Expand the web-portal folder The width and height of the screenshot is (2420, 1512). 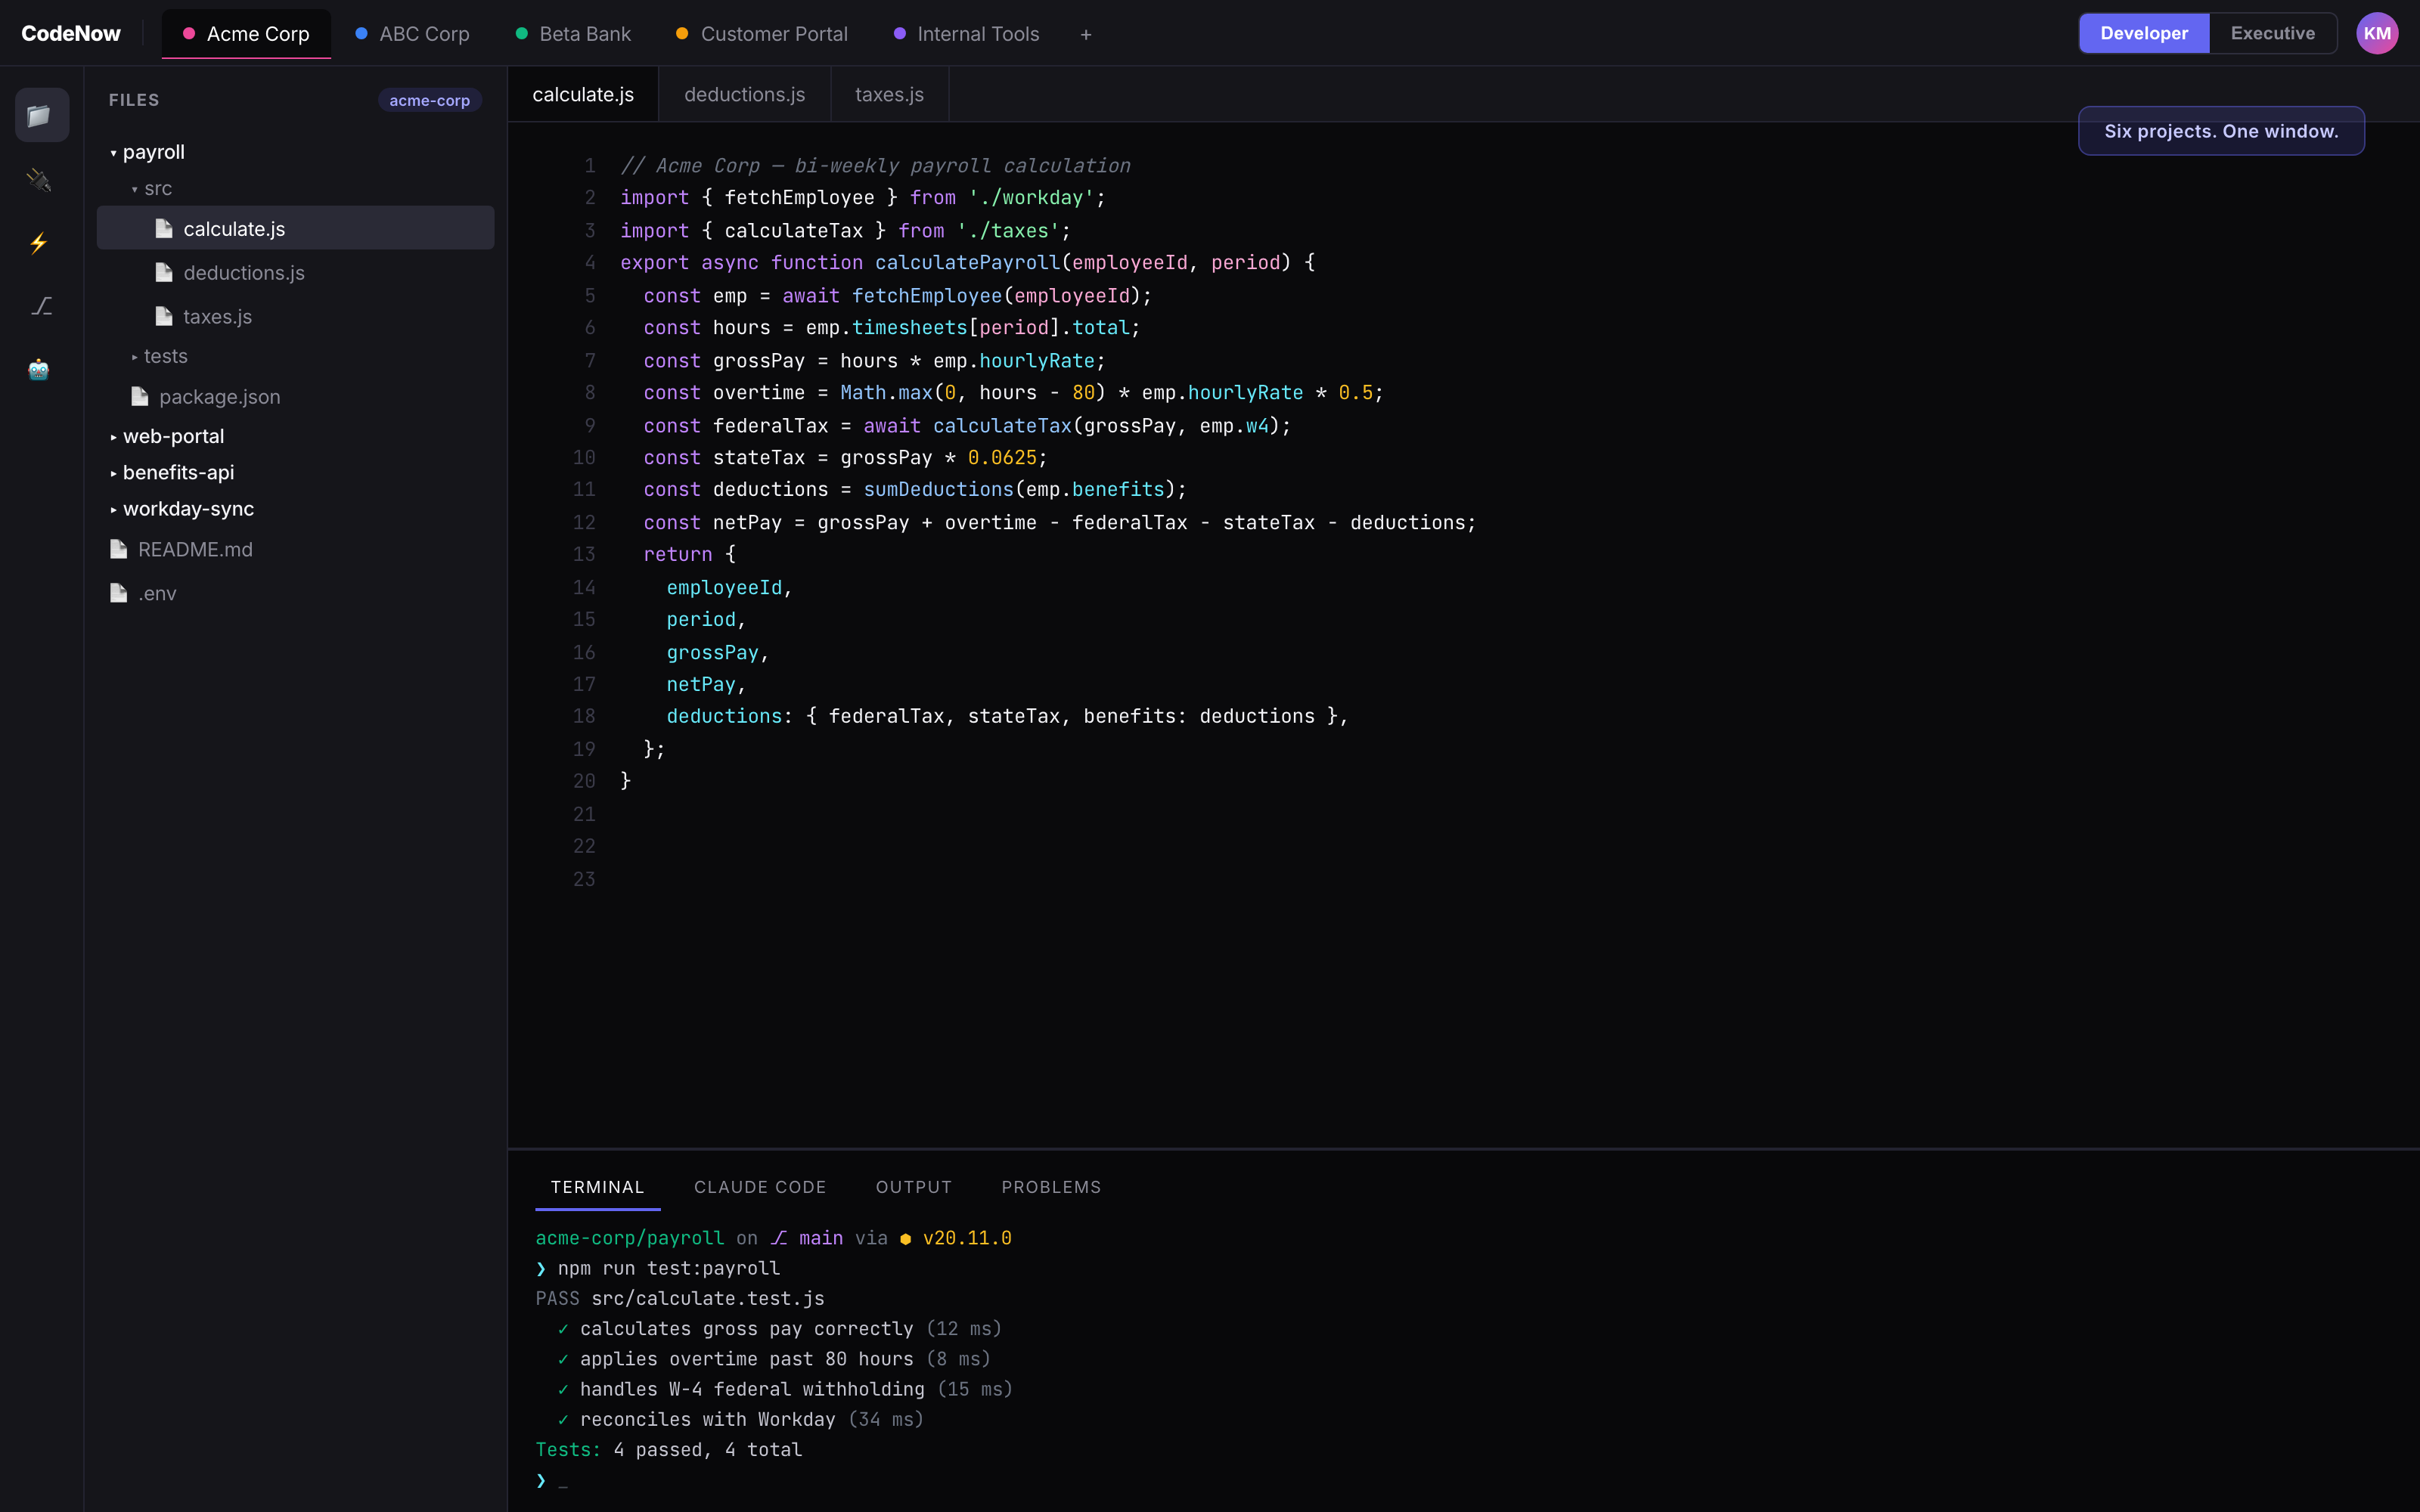tap(167, 436)
